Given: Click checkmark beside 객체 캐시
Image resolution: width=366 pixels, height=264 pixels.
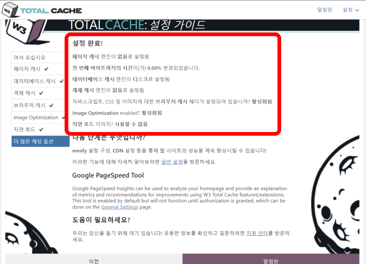Looking at the screenshot, I should coord(41,93).
